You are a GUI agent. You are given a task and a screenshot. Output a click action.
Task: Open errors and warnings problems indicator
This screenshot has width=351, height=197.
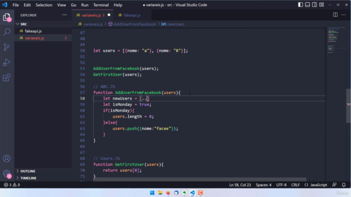pos(12,185)
